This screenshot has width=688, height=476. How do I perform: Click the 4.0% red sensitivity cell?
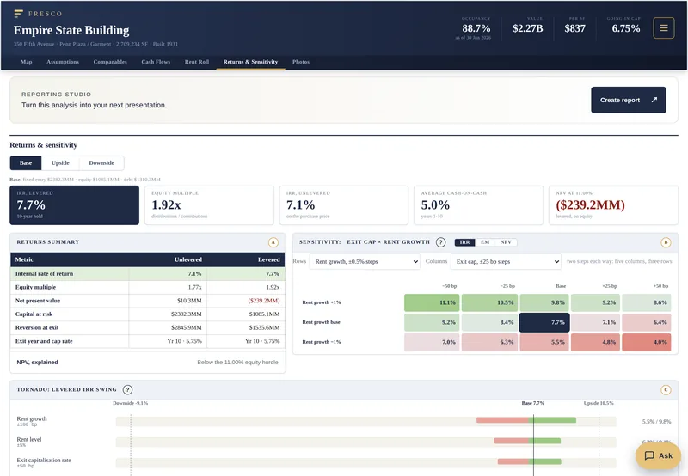646,342
